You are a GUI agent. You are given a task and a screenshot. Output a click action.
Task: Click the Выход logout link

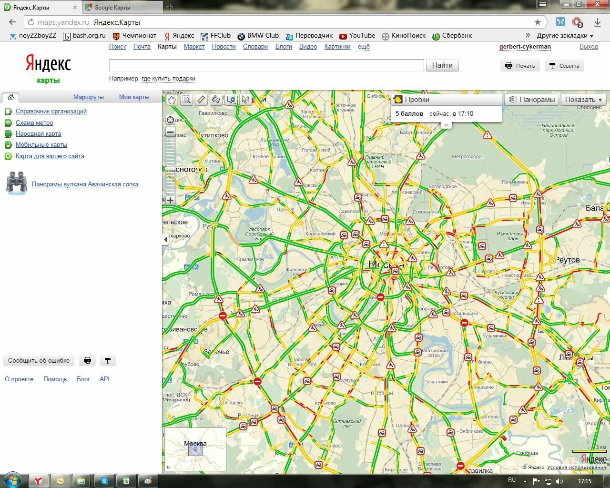589,47
